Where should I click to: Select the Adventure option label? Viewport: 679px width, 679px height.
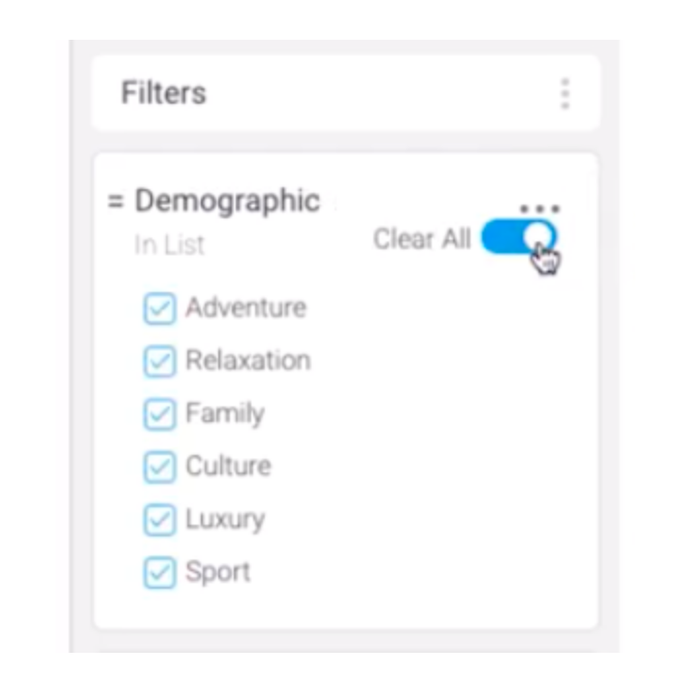(245, 308)
